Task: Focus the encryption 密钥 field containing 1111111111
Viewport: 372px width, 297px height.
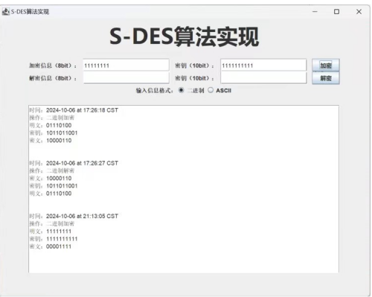Action: tap(263, 66)
